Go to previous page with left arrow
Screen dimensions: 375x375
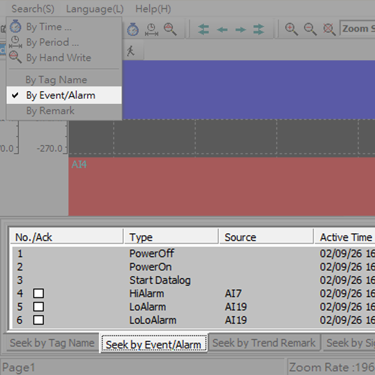[x=222, y=29]
